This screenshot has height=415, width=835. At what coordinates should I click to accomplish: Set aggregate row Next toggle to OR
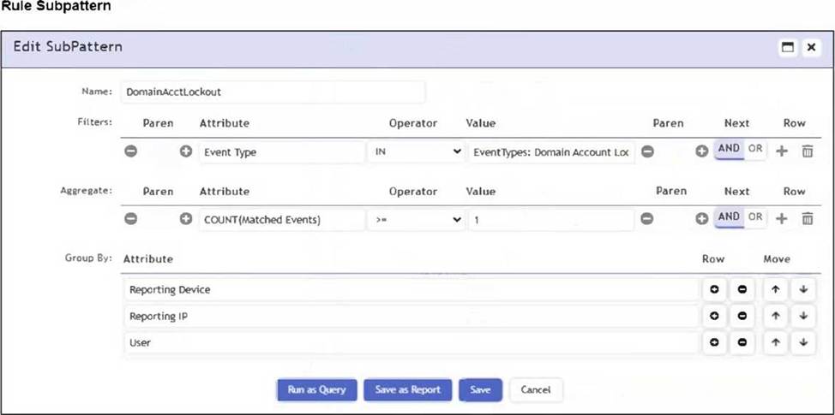pyautogui.click(x=754, y=217)
